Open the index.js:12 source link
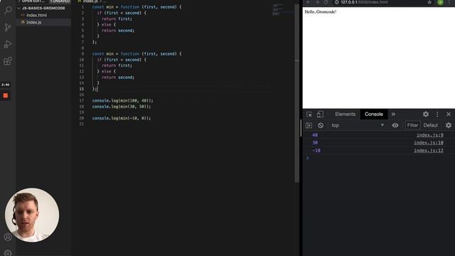Viewport: 455px width, 256px height. (x=429, y=150)
